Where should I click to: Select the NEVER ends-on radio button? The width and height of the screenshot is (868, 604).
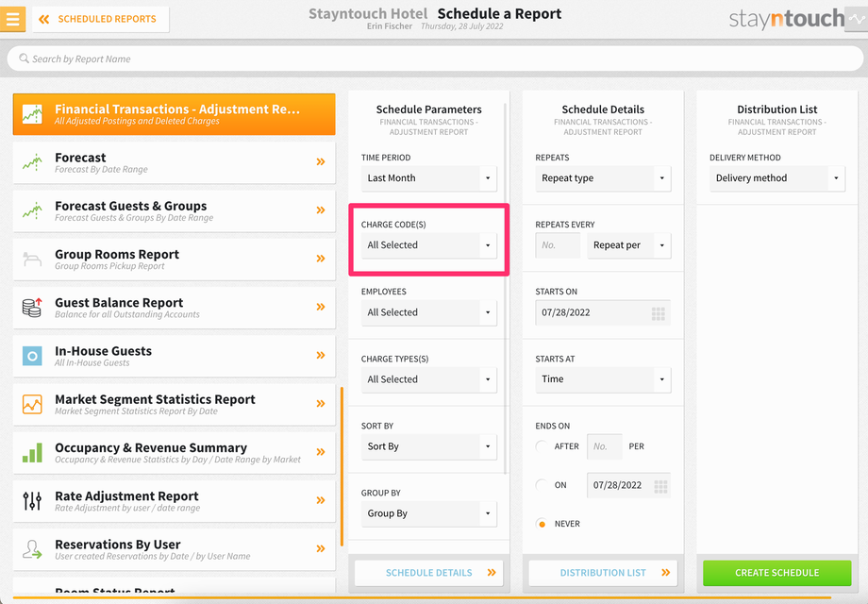[x=542, y=524]
